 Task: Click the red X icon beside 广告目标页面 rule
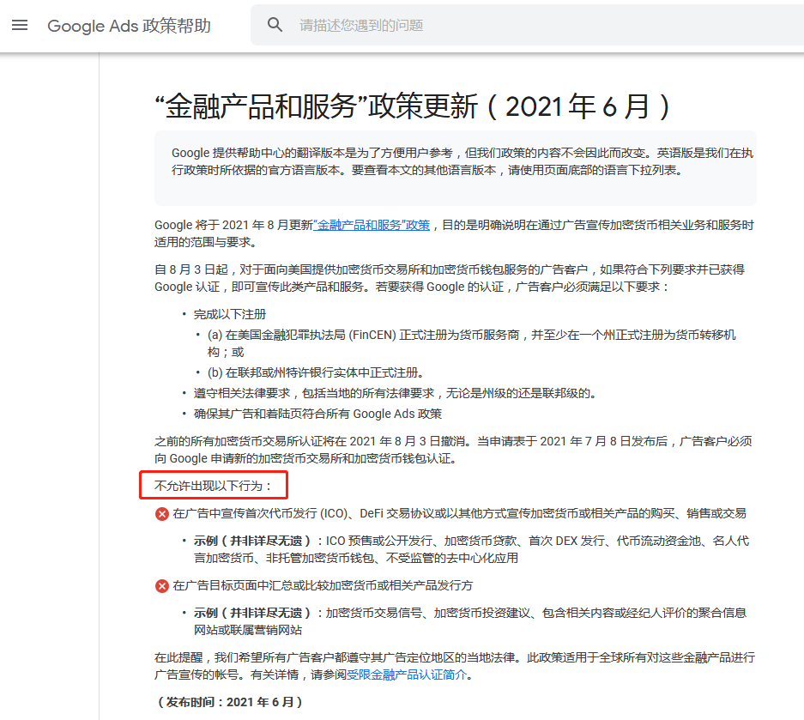pyautogui.click(x=162, y=585)
